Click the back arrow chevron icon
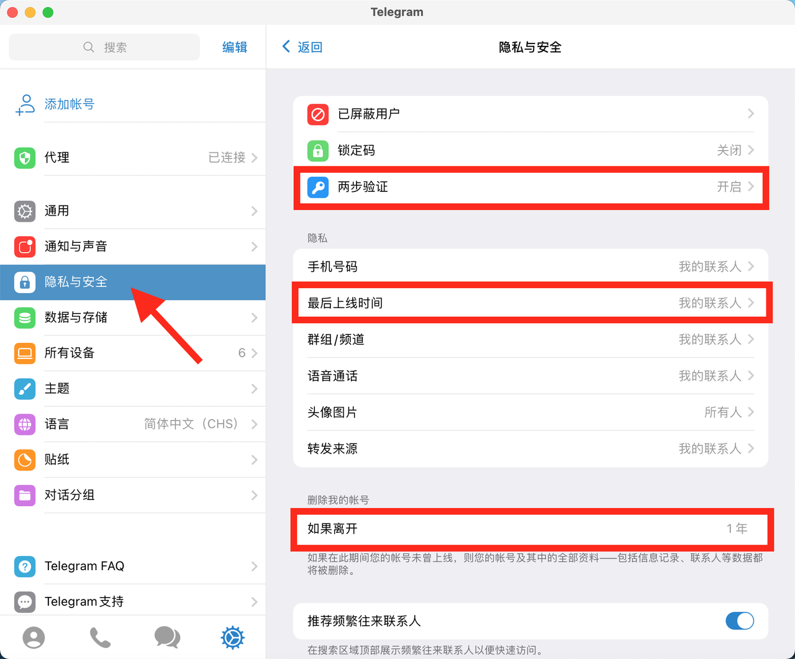This screenshot has width=795, height=659. tap(286, 47)
